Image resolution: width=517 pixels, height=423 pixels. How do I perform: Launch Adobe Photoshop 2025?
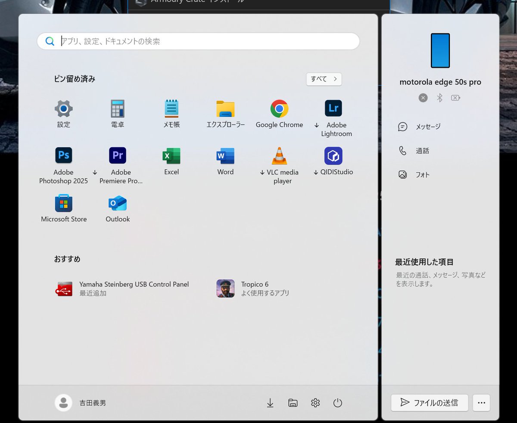(x=63, y=165)
